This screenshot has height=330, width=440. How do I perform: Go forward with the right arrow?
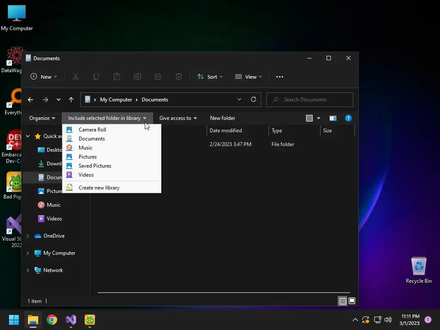(46, 100)
